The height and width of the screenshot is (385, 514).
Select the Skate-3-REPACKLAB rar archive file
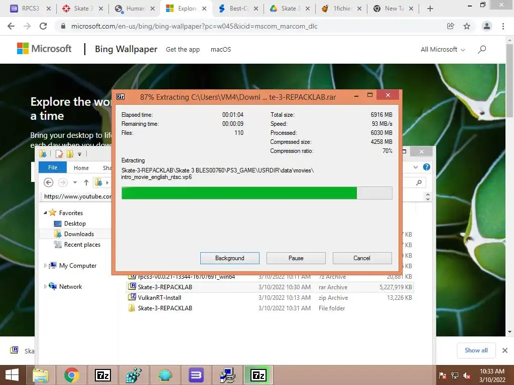pyautogui.click(x=270, y=287)
